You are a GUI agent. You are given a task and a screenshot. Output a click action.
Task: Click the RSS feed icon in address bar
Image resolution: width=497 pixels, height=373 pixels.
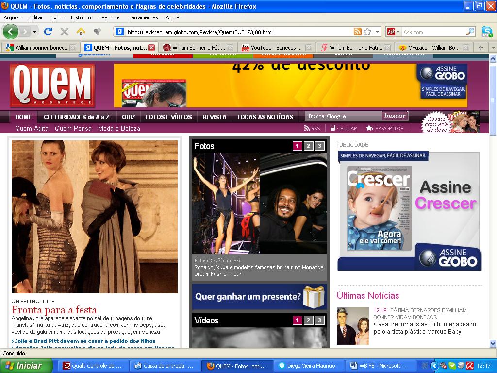tap(358, 32)
